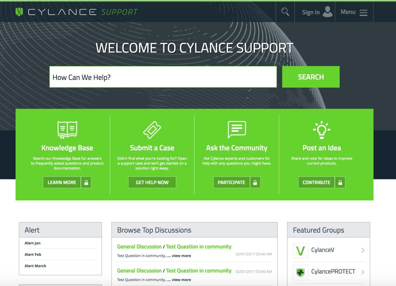The image size is (396, 286).
Task: Click view more on first discussion
Action: (x=181, y=256)
